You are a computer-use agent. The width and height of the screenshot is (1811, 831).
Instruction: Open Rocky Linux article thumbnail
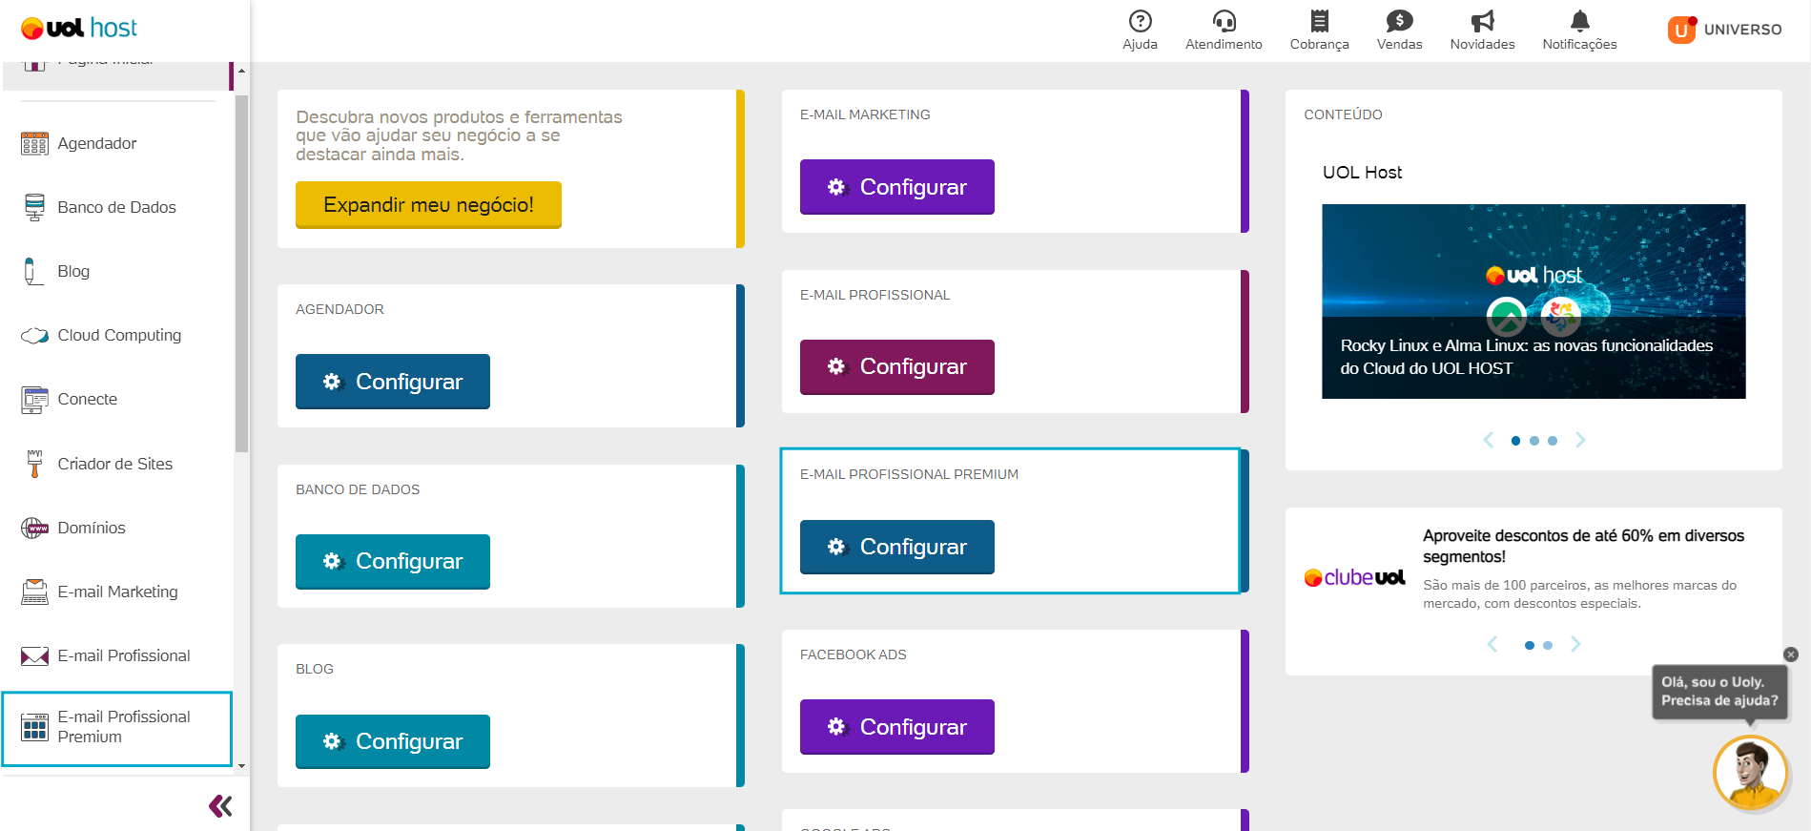1533,301
